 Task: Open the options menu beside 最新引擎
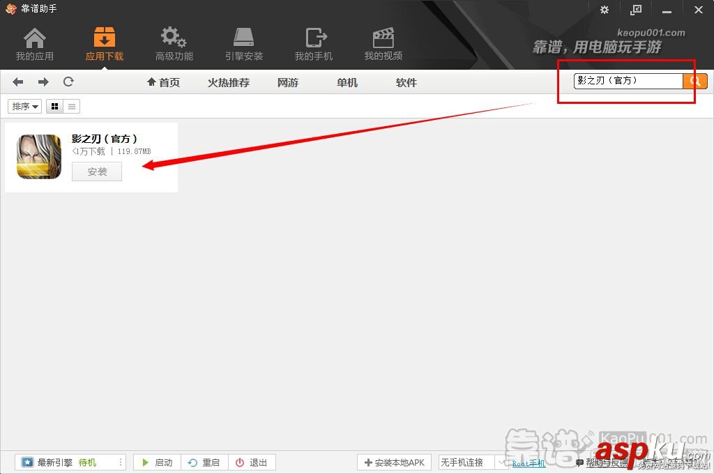[120, 462]
